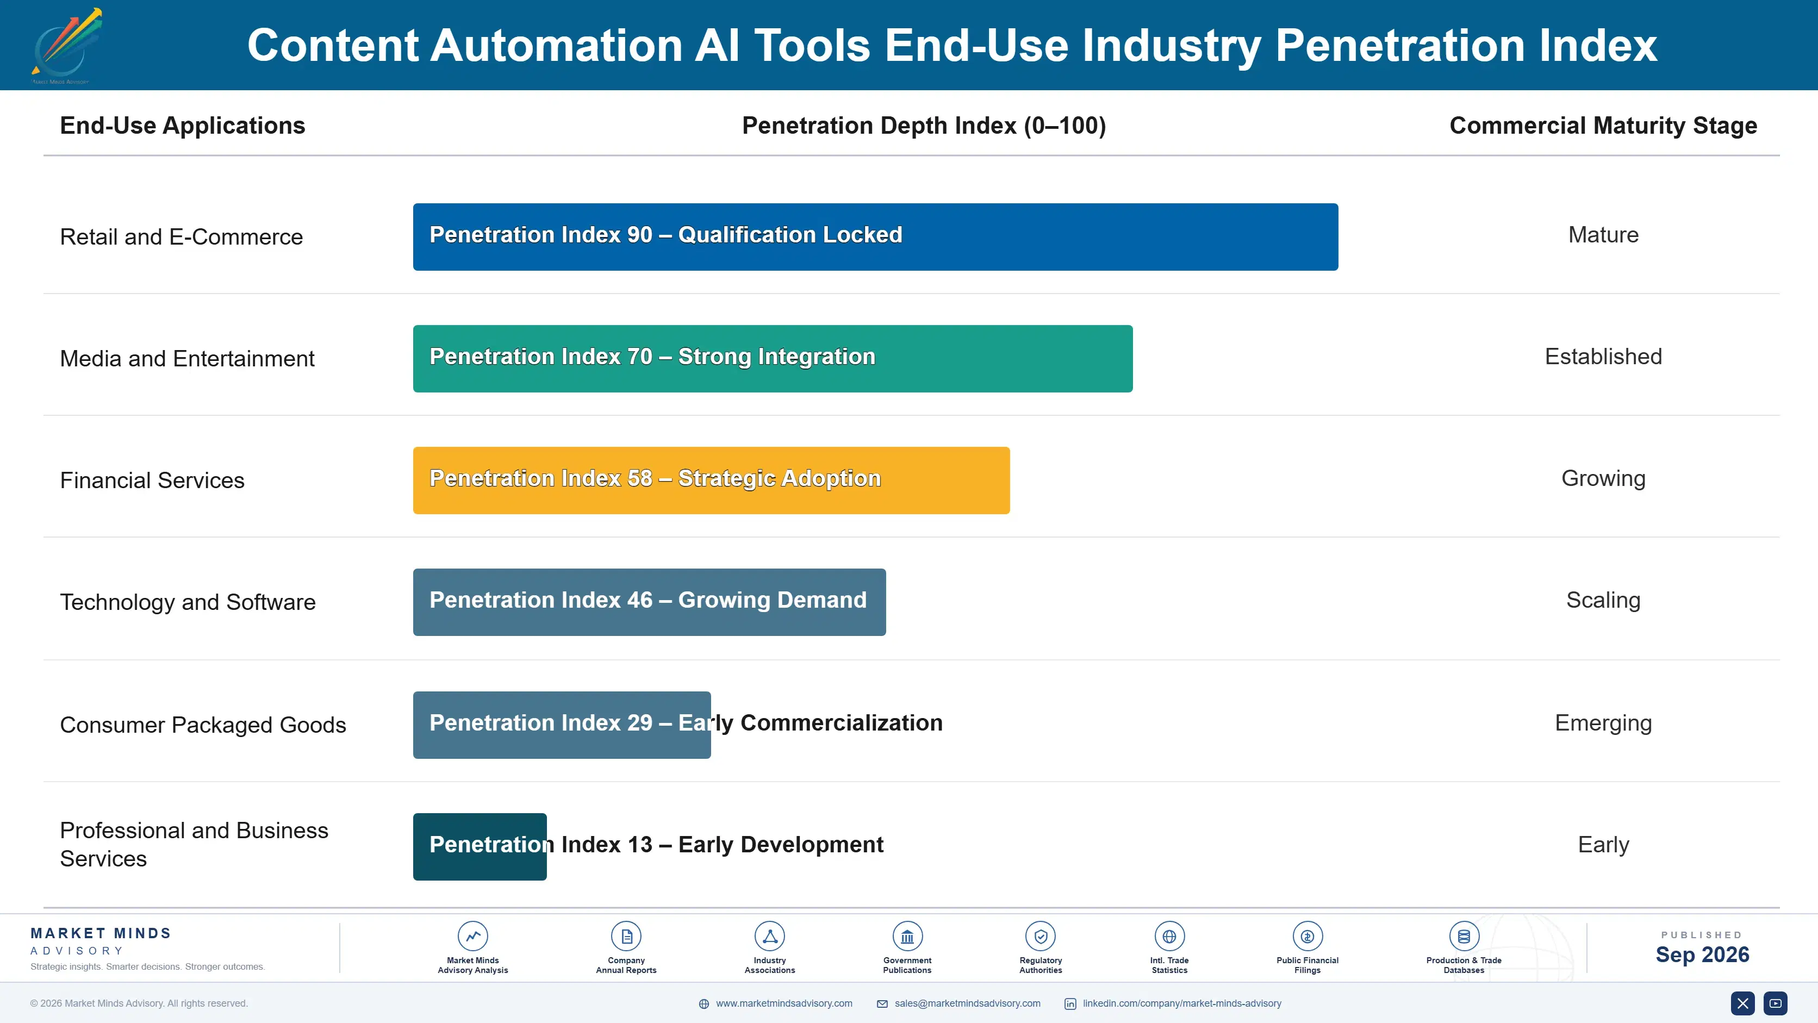Viewport: 1818px width, 1023px height.
Task: Open the YouTube icon in footer
Action: 1776,1003
